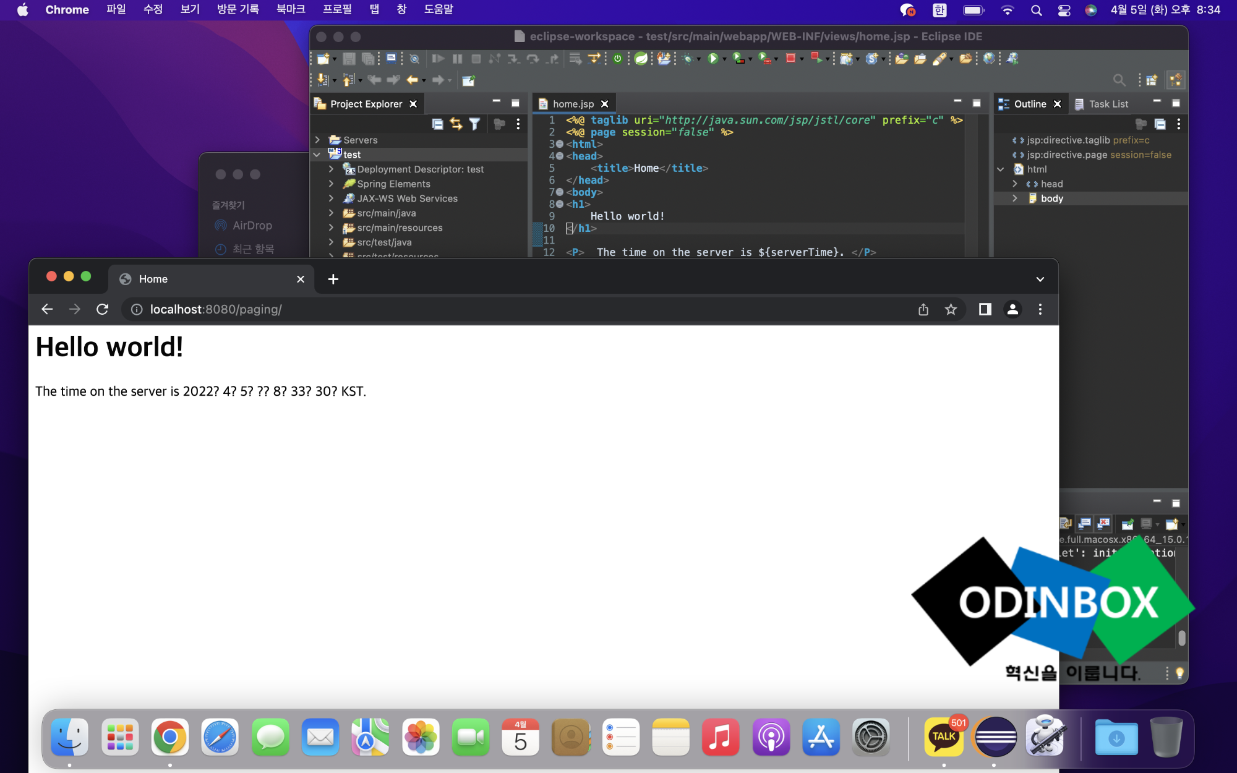Open the 북마크 menu in menu bar
Image resolution: width=1237 pixels, height=773 pixels.
290,10
